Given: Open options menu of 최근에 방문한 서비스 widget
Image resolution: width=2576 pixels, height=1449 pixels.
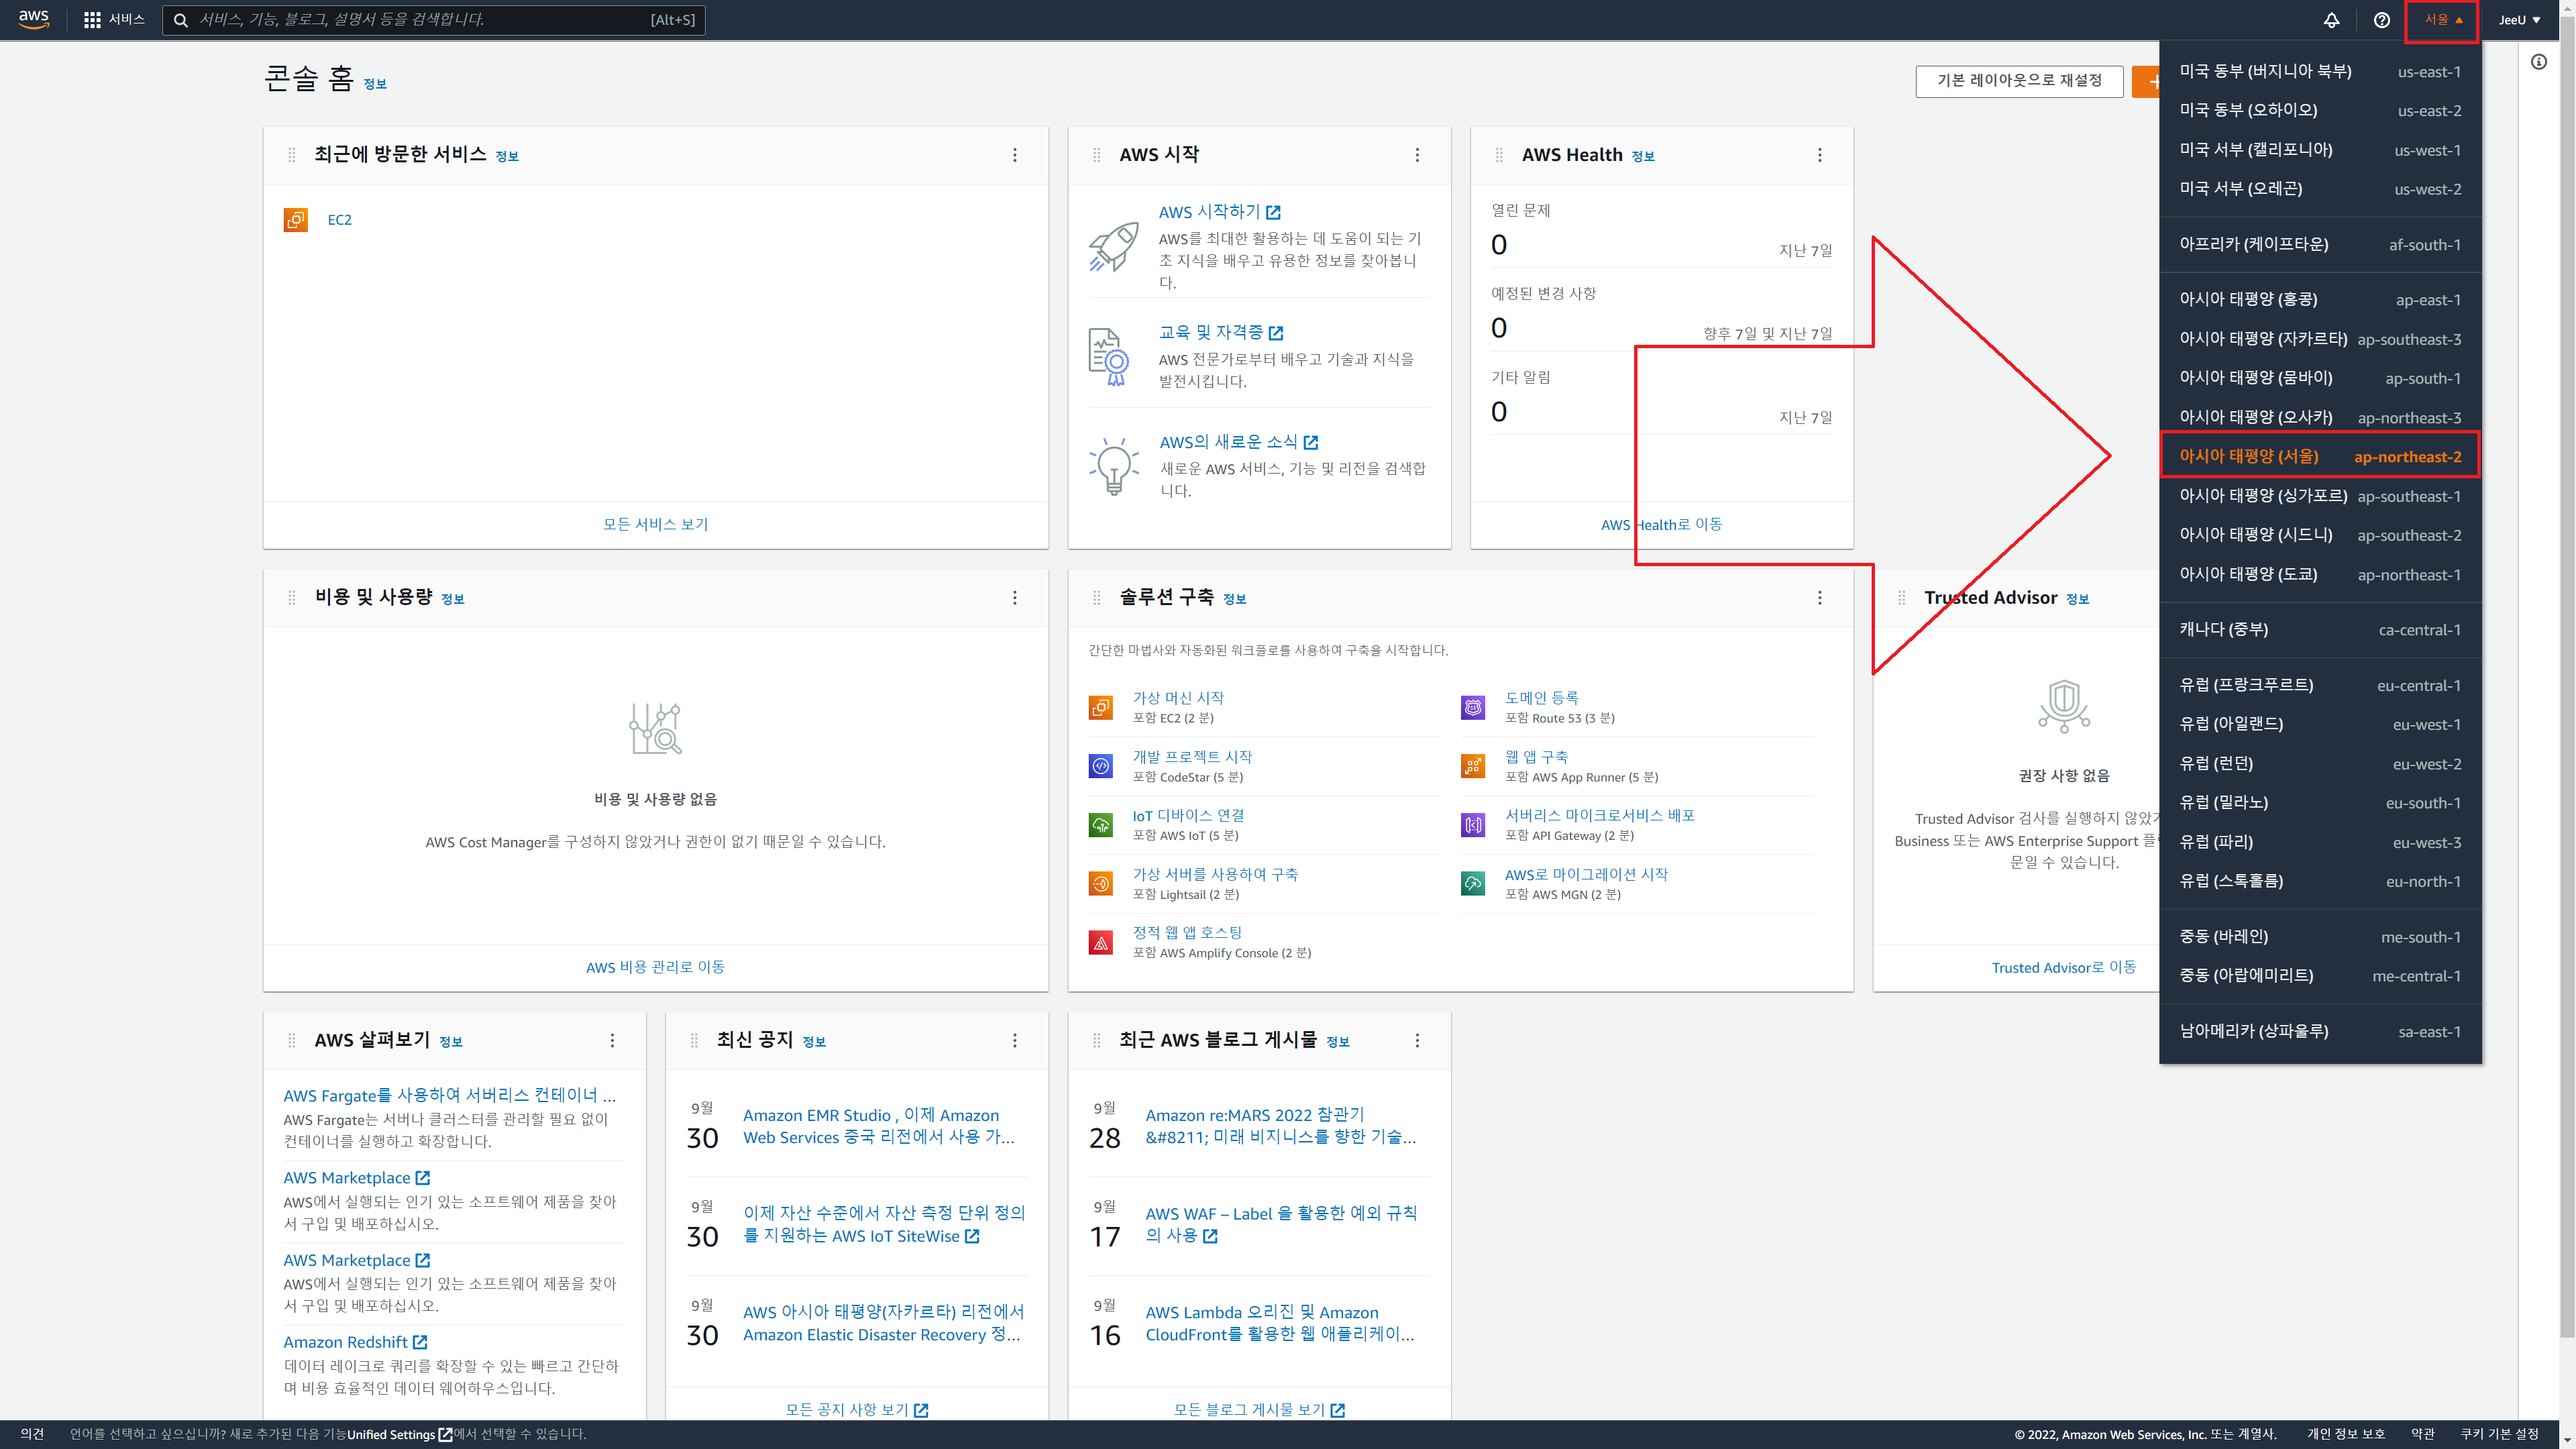Looking at the screenshot, I should click(x=1014, y=155).
